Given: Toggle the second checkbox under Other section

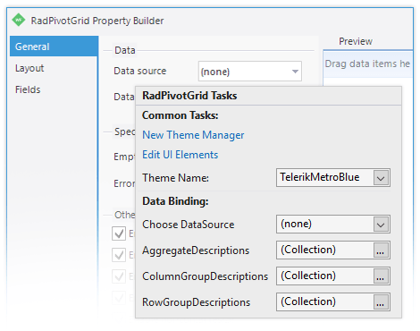Looking at the screenshot, I should click(119, 255).
